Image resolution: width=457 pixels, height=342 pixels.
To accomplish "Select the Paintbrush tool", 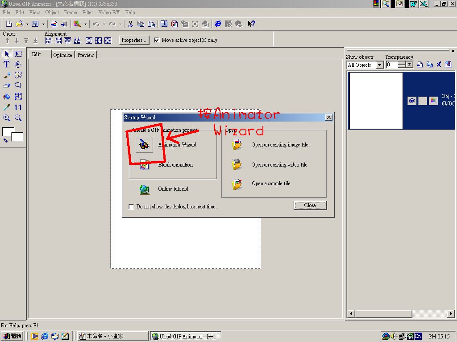I will [x=7, y=75].
